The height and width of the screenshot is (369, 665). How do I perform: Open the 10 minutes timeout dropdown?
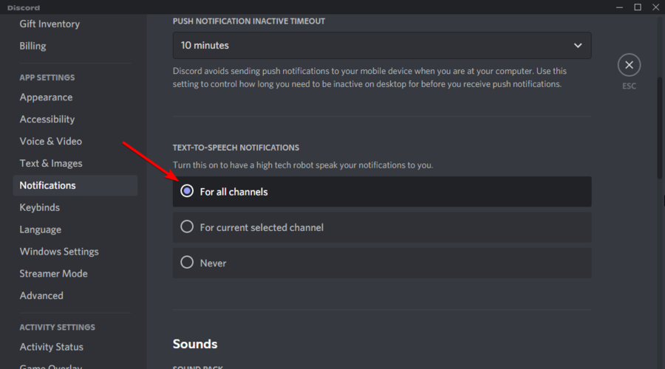point(382,45)
